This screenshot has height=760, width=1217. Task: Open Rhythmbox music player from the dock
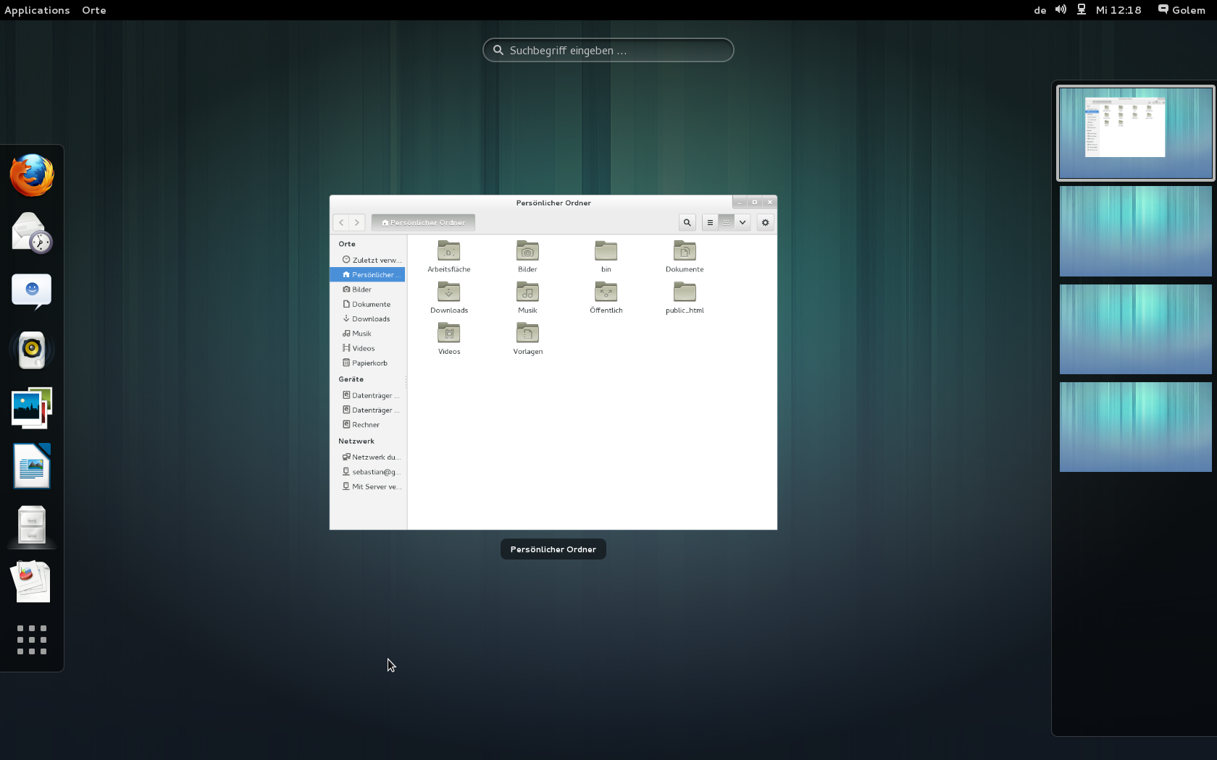coord(32,349)
